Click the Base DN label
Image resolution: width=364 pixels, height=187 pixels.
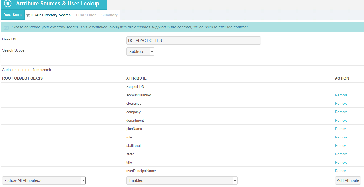pyautogui.click(x=9, y=39)
